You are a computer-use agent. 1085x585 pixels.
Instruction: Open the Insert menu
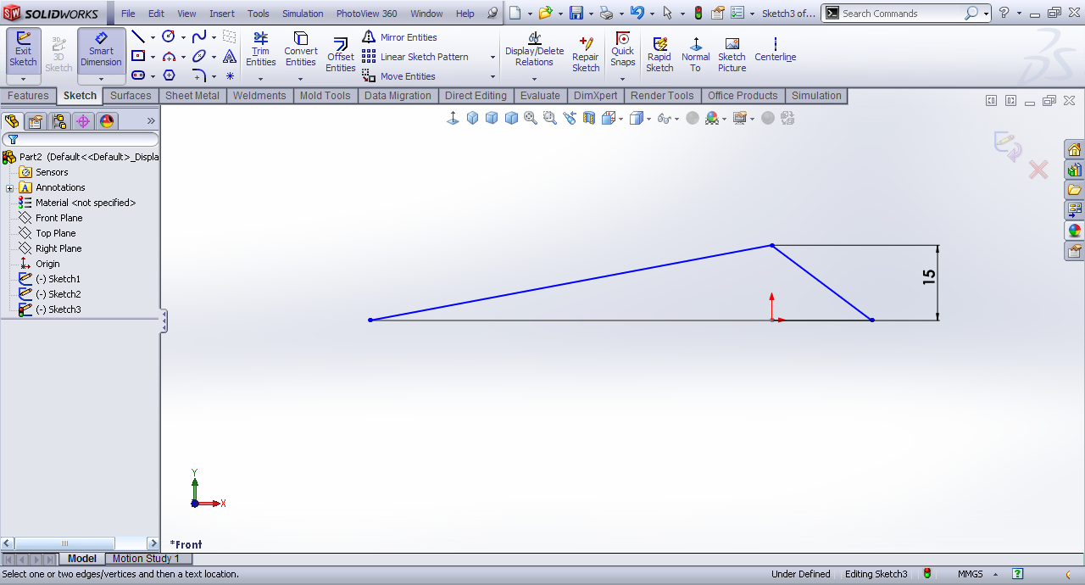click(222, 14)
